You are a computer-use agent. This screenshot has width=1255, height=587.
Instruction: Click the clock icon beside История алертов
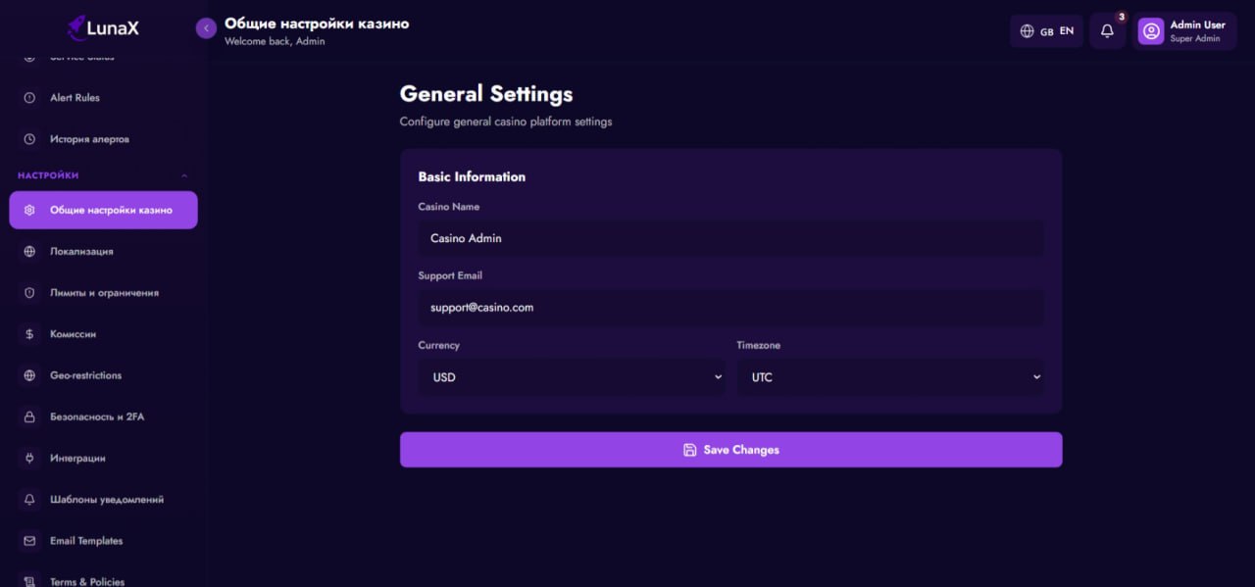tap(29, 139)
